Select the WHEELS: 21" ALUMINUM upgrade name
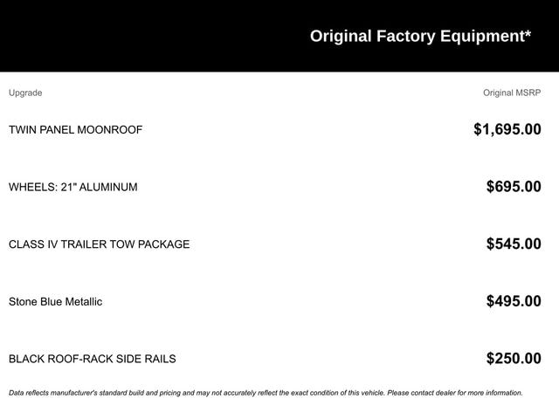Viewport: 559px width, 419px height. 72,187
